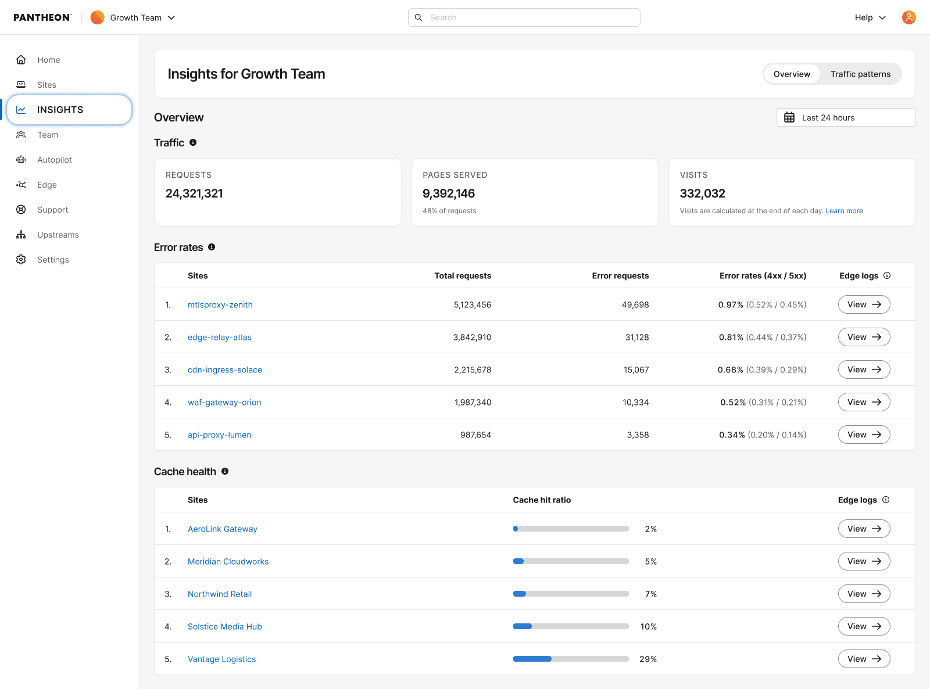Switch to the Overview tab
Screen dimensions: 930x689
click(792, 74)
